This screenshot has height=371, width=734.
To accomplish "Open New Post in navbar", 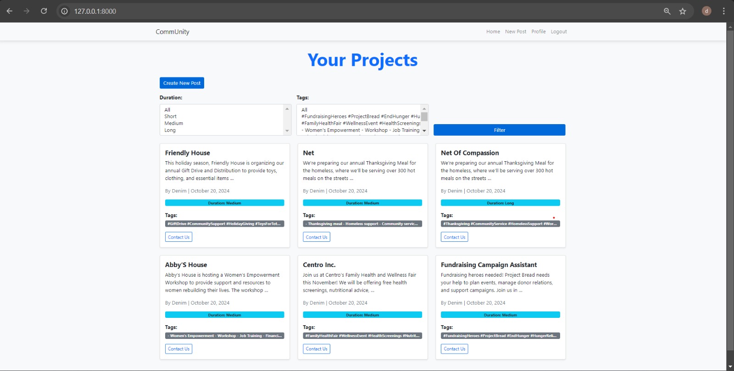I will coord(516,32).
